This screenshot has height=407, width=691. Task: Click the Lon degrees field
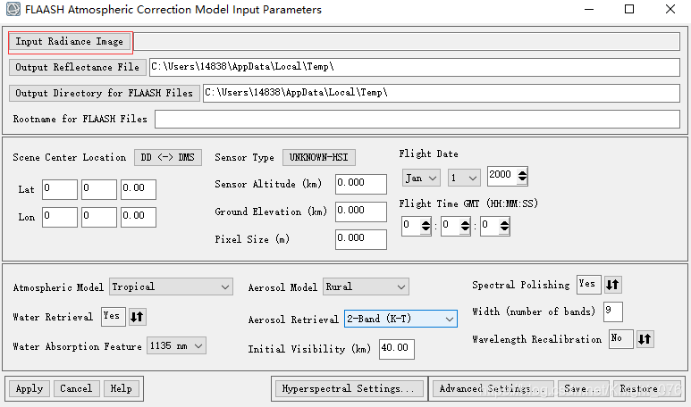pyautogui.click(x=60, y=217)
